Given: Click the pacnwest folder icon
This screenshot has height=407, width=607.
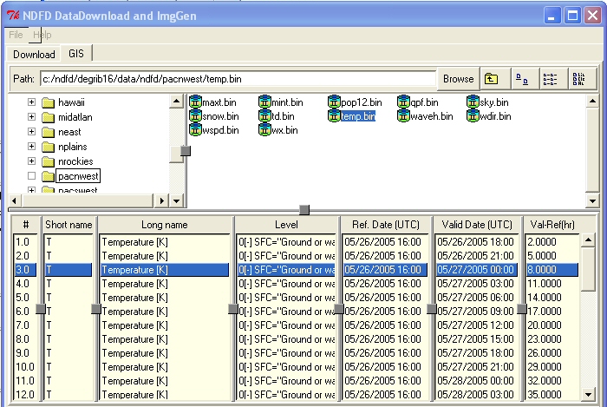Looking at the screenshot, I should coord(48,176).
